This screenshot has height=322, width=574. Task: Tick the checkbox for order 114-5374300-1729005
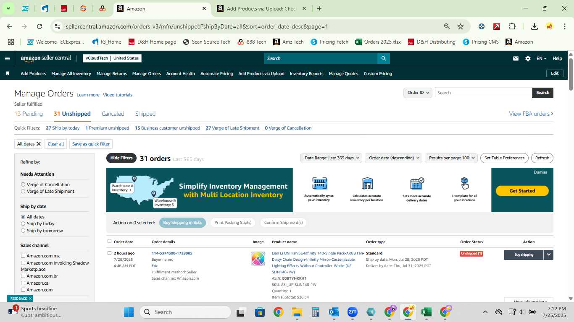coord(110,253)
